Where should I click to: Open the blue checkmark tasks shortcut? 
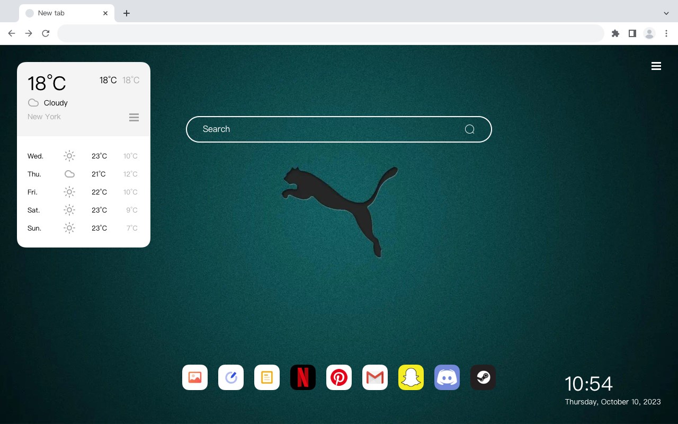tap(231, 377)
